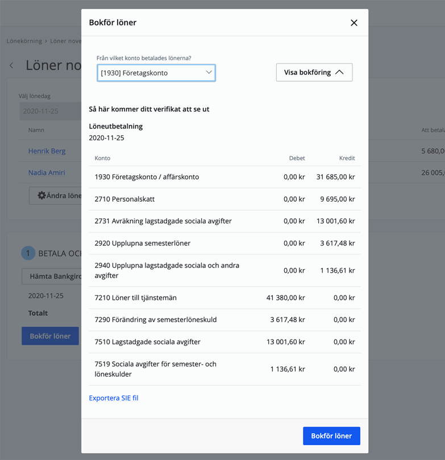
Task: Close the Bokför löner dialog
Action: (x=353, y=23)
